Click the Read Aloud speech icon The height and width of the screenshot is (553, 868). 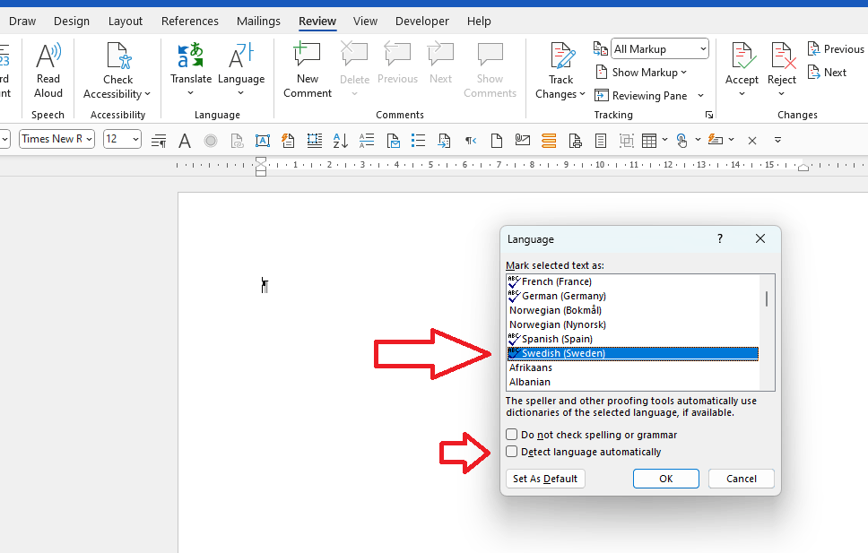48,56
